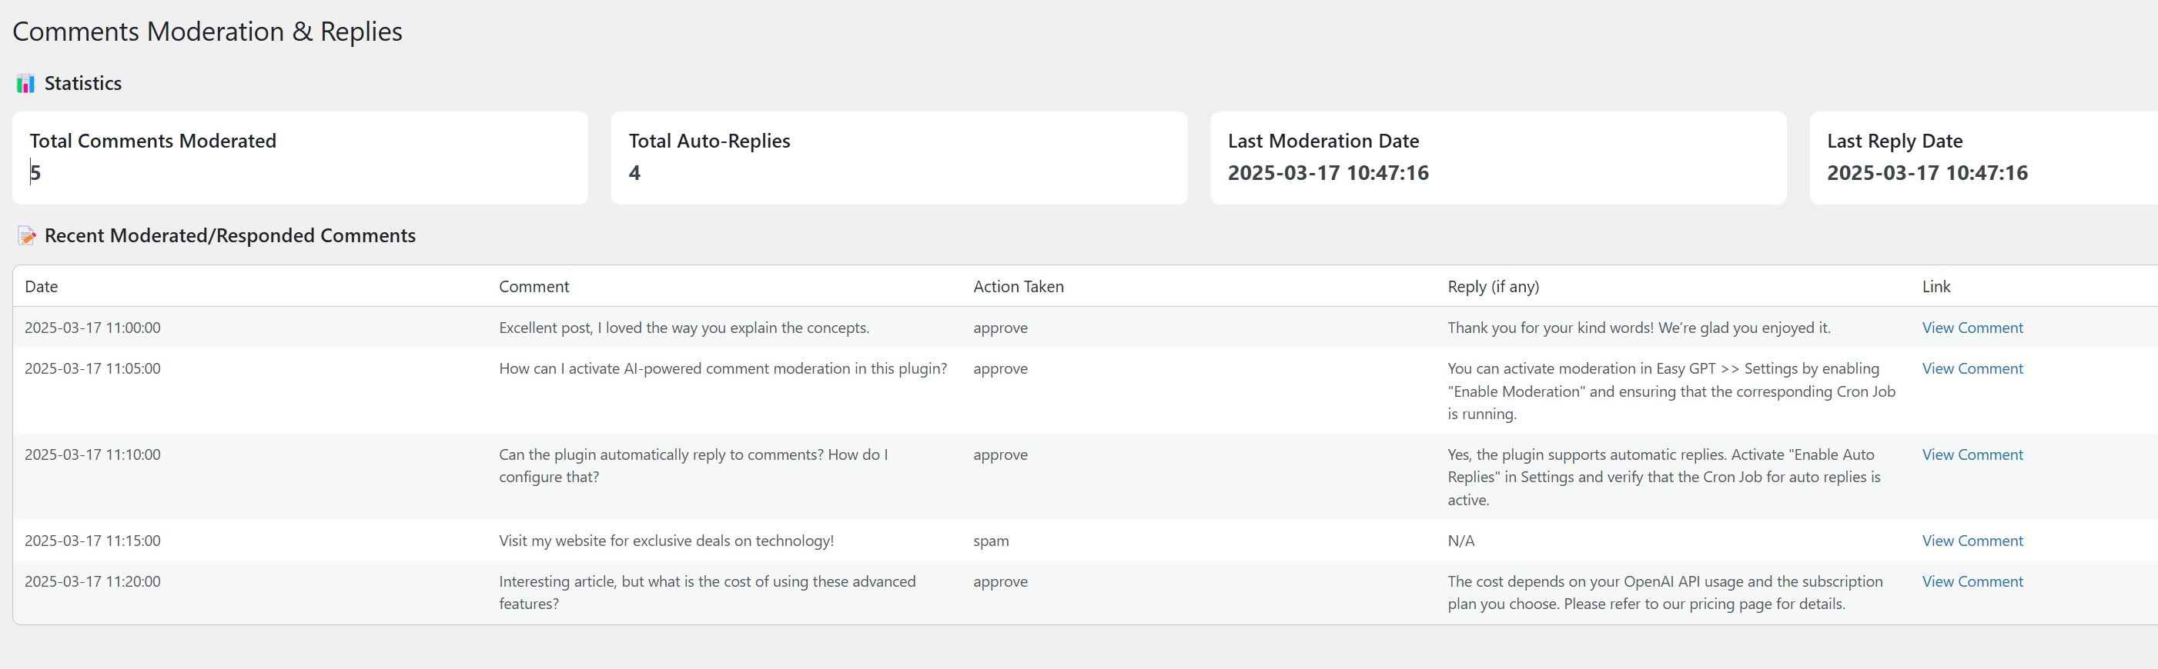Click the Reply (if any) column header
Viewport: 2158px width, 669px height.
(1493, 287)
